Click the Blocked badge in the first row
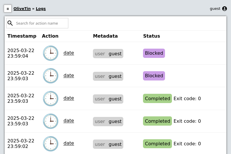This screenshot has width=231, height=154. click(x=154, y=53)
